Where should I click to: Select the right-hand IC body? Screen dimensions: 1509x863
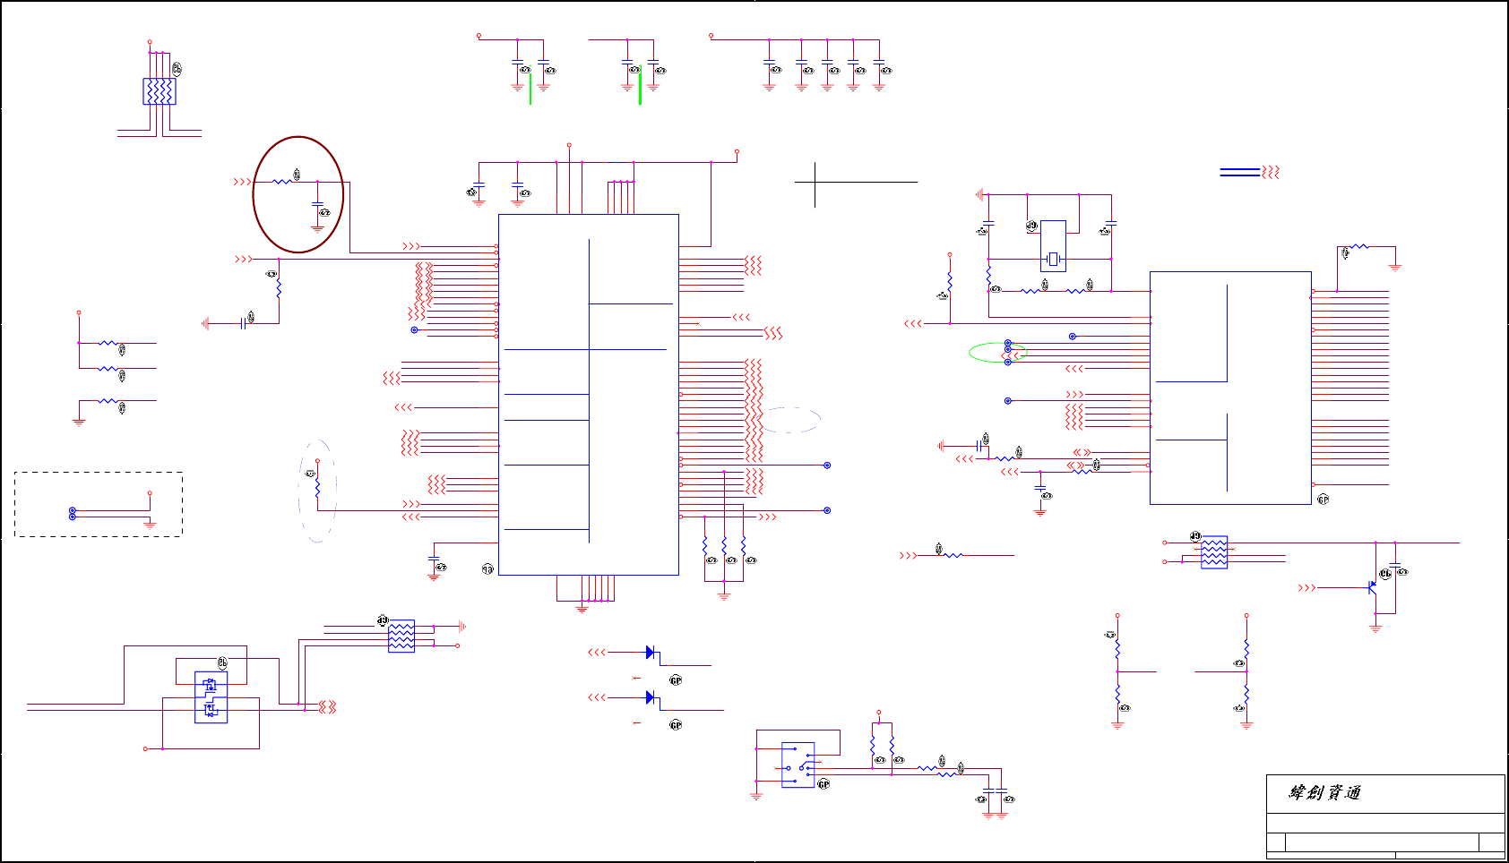click(1230, 388)
